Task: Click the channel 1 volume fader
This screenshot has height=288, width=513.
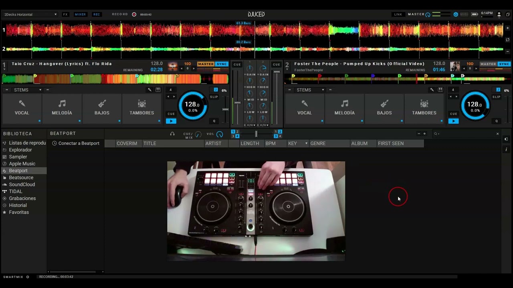Action: [x=237, y=103]
